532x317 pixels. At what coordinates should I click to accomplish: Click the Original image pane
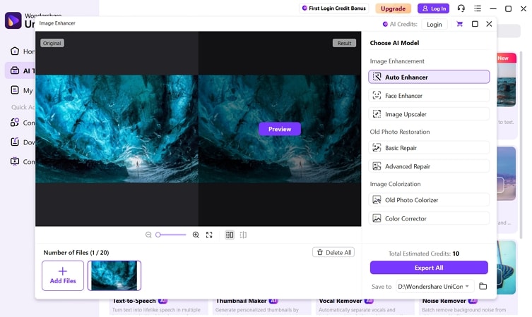(x=117, y=128)
